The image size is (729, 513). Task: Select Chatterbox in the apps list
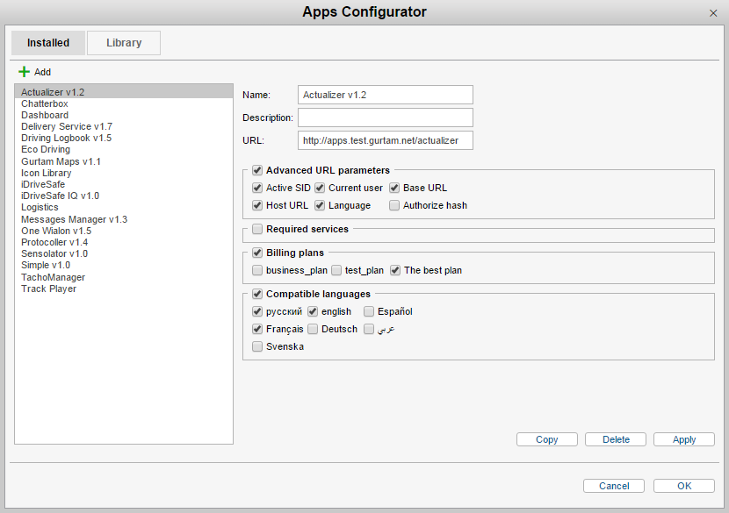coord(45,103)
